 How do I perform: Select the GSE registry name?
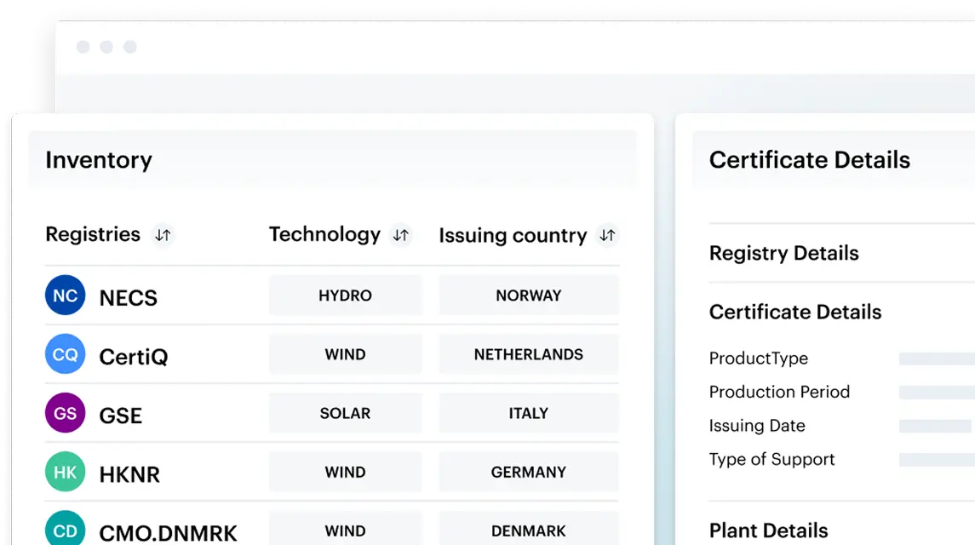tap(121, 415)
